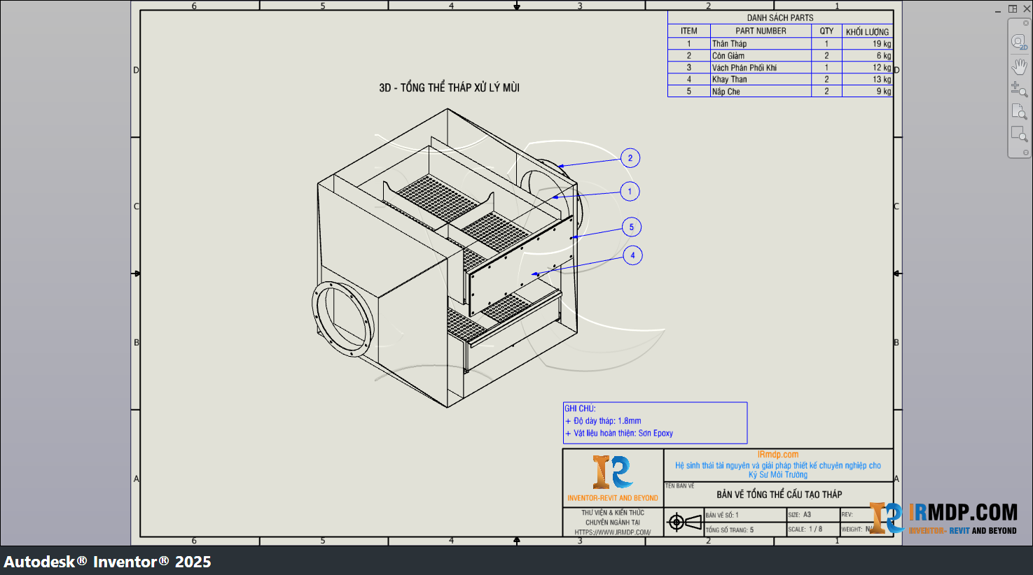Click the HTTPS://WWW.IRMDP.COM/ address text
Screen dimensions: 1033x575
click(x=613, y=532)
